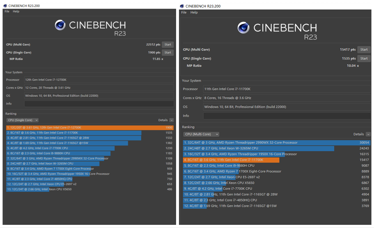Click the empty Info field in the right window
This screenshot has width=374, height=228.
(x=287, y=116)
